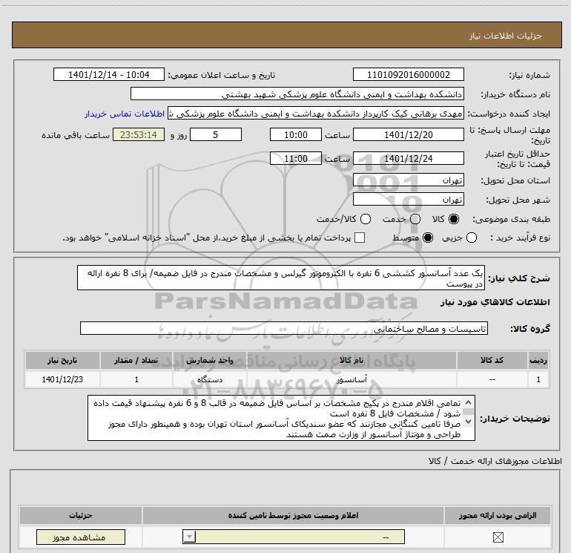Screen dimensions: 571x553
Task: Click the واحد شمارش column header
Action: [x=210, y=360]
